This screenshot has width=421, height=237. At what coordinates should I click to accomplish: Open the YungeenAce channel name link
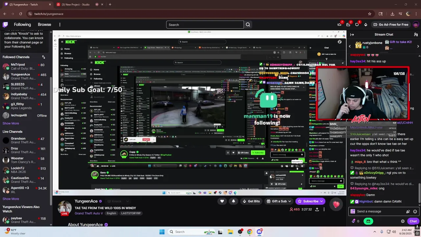[x=86, y=201]
